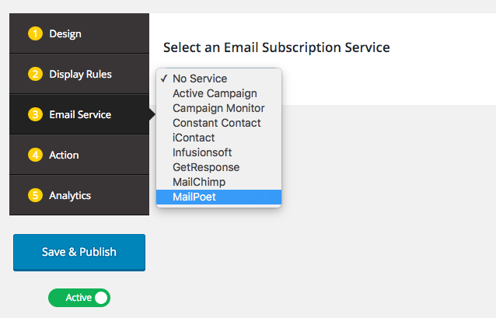
Task: Select Constant Contact option
Action: [x=217, y=123]
